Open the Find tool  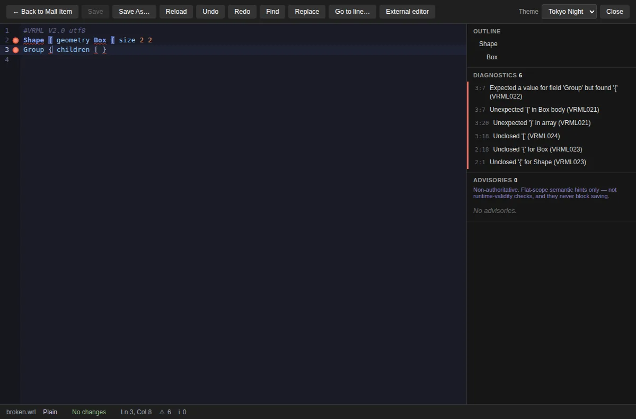(x=272, y=12)
